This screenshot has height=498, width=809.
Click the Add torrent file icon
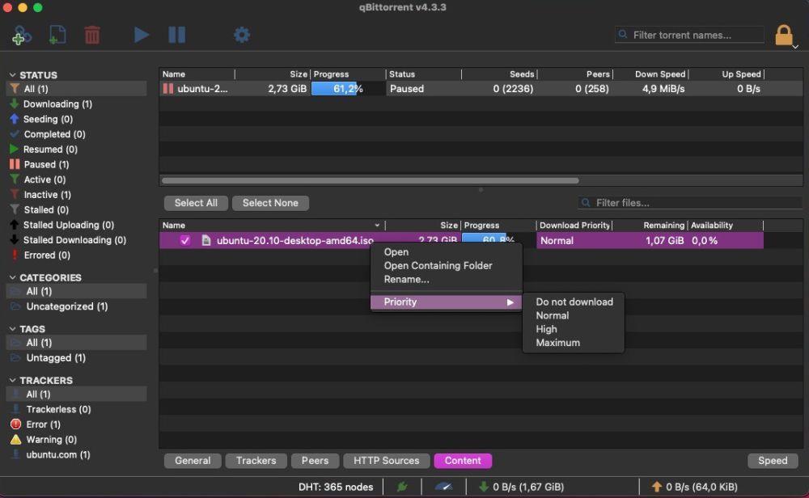click(x=57, y=35)
